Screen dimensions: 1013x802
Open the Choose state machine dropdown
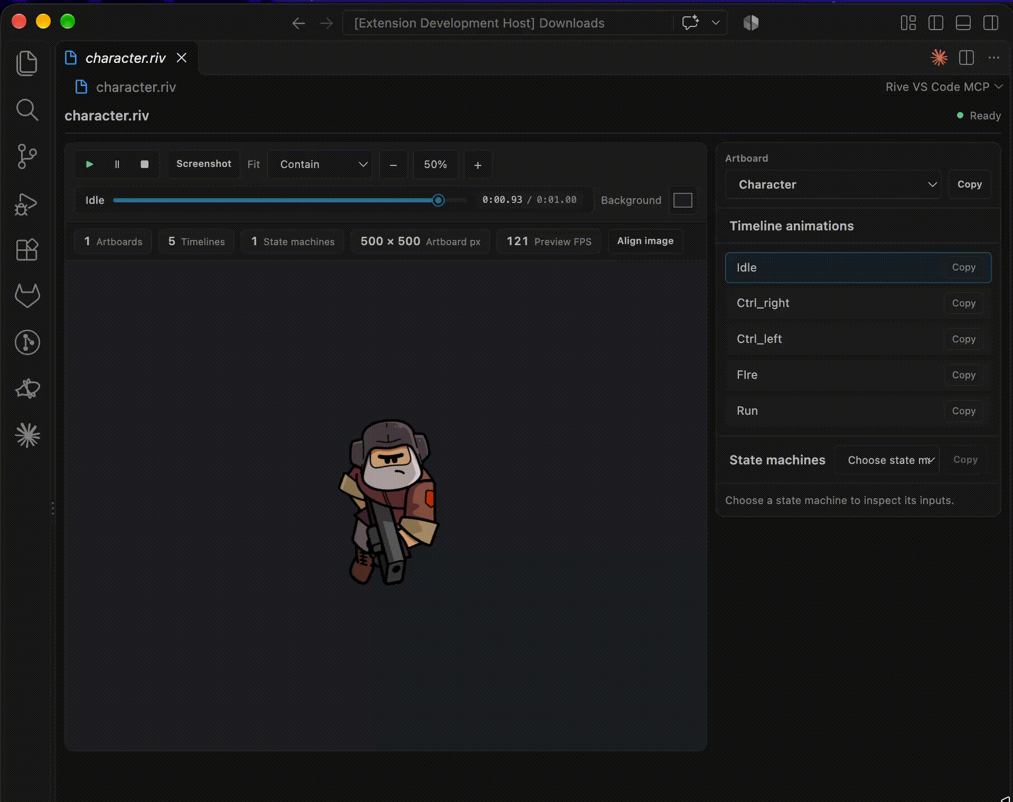click(x=887, y=460)
